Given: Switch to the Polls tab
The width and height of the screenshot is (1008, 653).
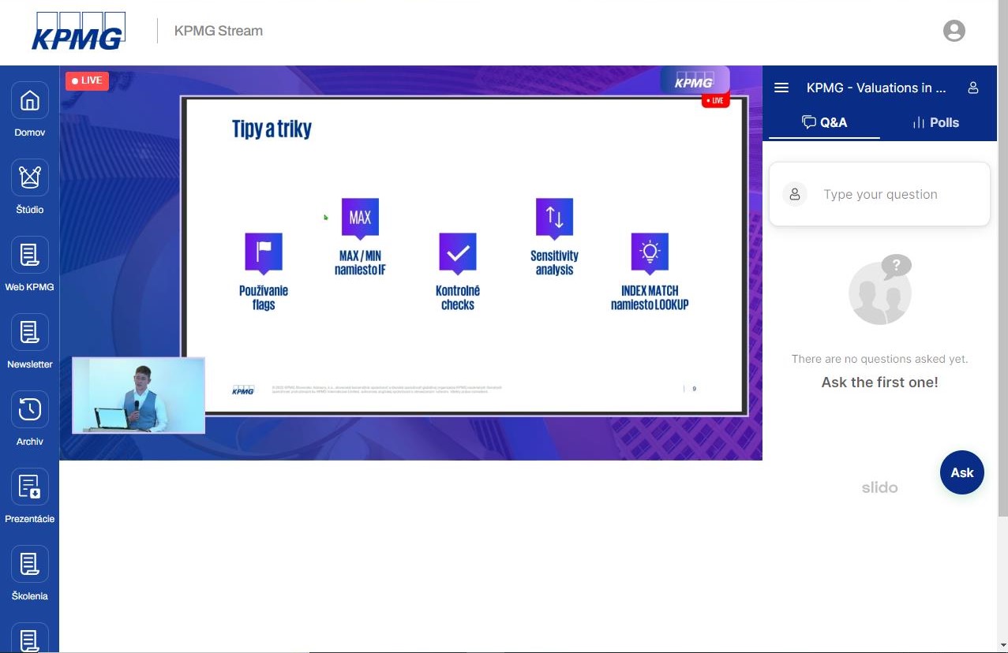Looking at the screenshot, I should tap(935, 122).
